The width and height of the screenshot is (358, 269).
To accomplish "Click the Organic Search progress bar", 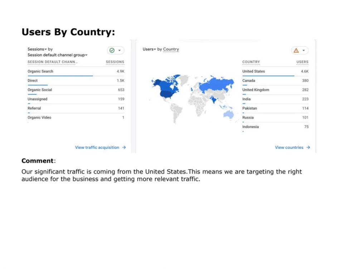I will pyautogui.click(x=60, y=76).
